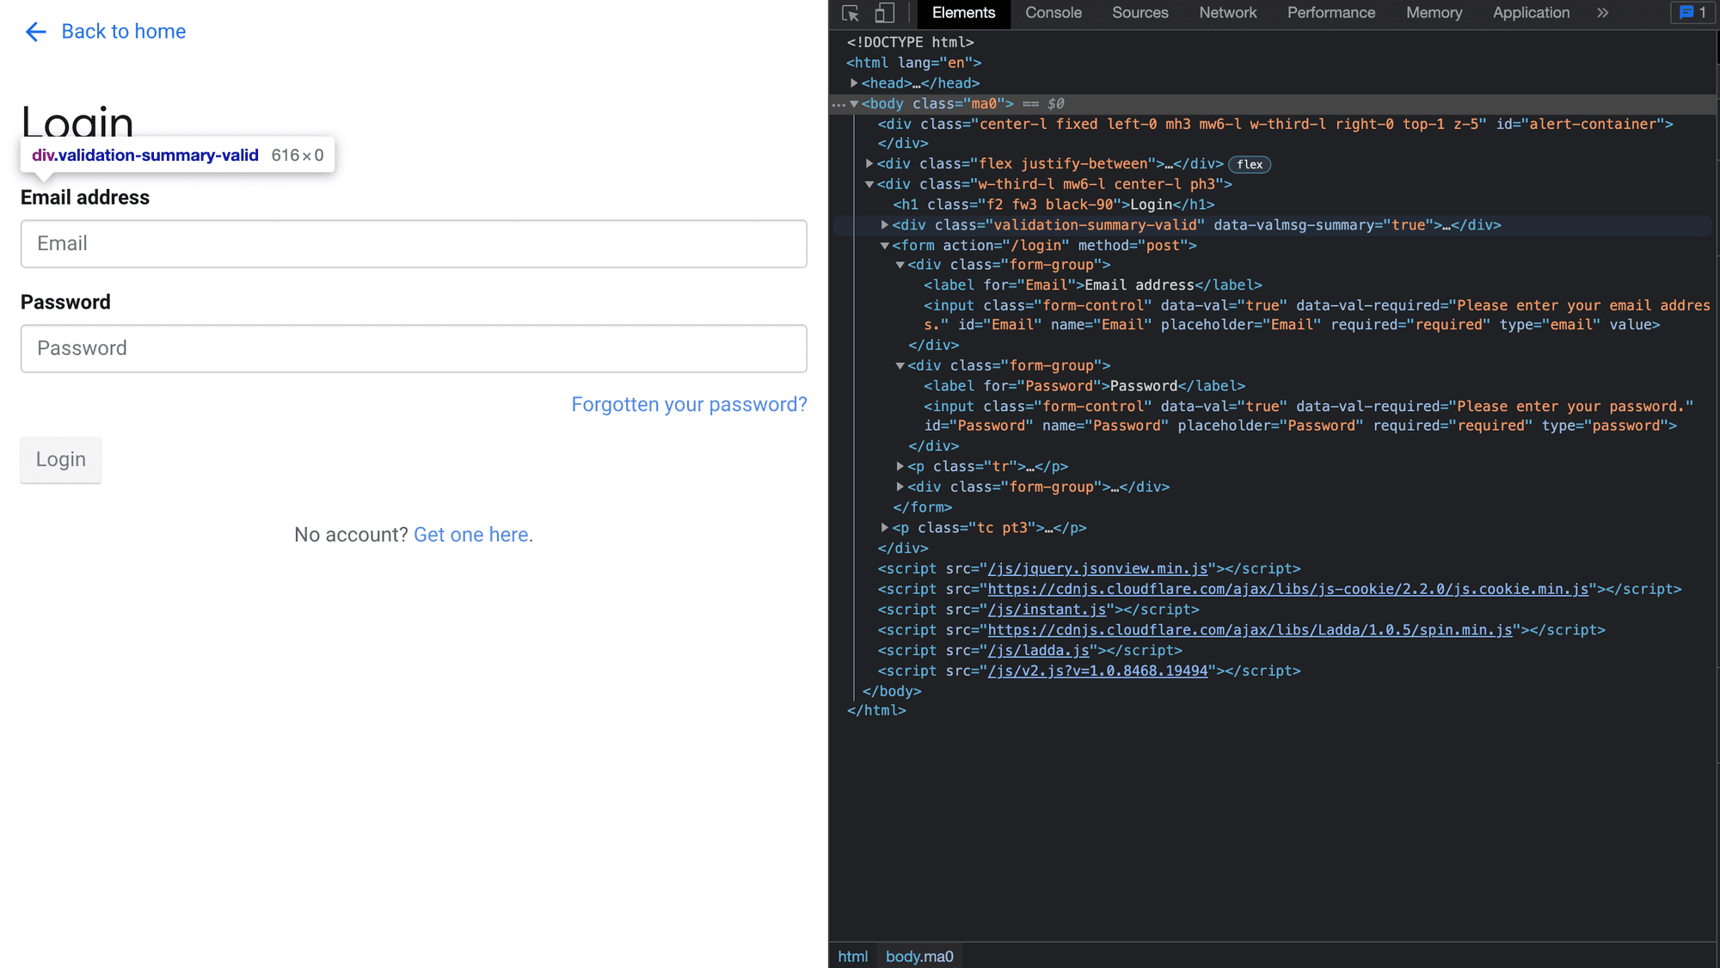Open the more DevTools panels chevron
The height and width of the screenshot is (968, 1720).
[x=1601, y=13]
